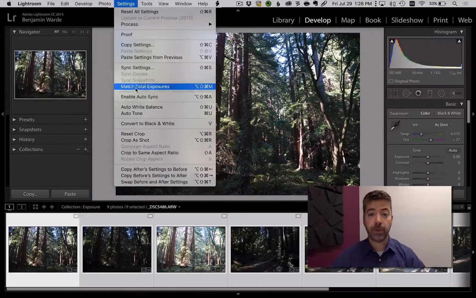Set Navigator zoom to 1:1

click(x=73, y=32)
